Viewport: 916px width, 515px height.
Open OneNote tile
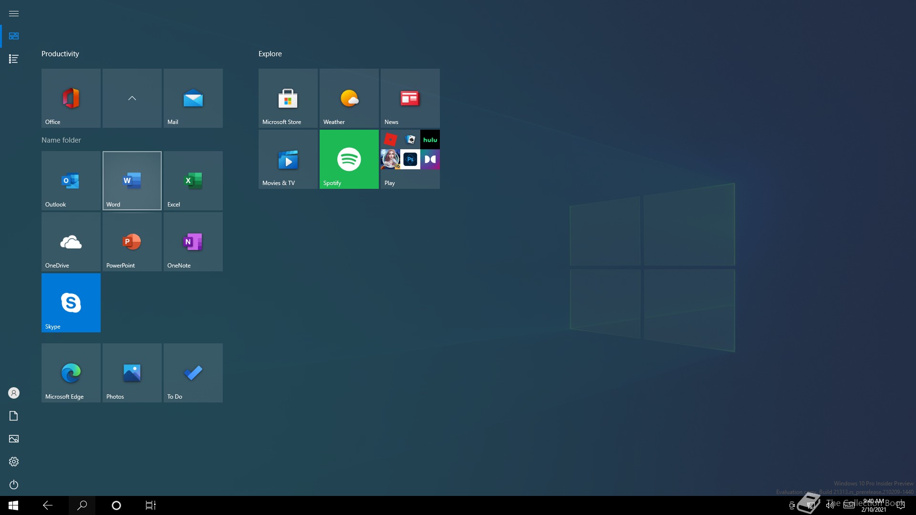coord(193,242)
